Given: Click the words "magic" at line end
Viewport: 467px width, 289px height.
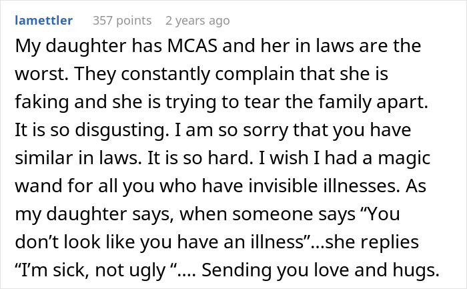Looking at the screenshot, I should coord(404,158).
